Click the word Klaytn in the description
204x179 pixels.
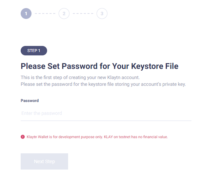(114, 77)
